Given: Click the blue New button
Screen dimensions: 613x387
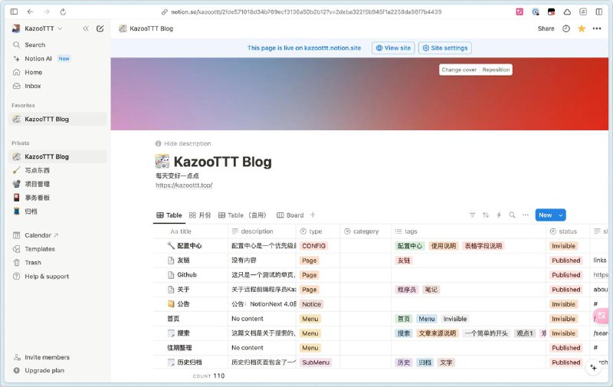Looking at the screenshot, I should (x=546, y=215).
